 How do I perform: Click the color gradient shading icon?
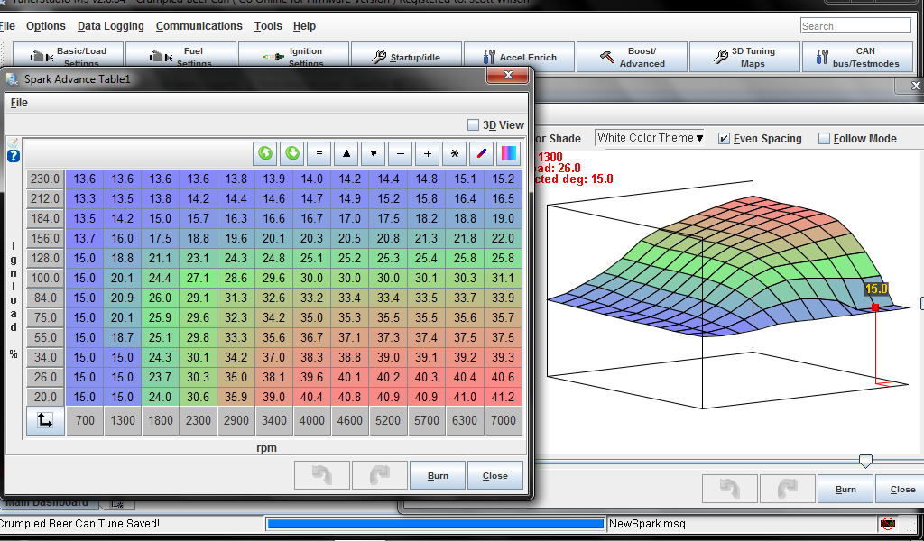coord(509,152)
